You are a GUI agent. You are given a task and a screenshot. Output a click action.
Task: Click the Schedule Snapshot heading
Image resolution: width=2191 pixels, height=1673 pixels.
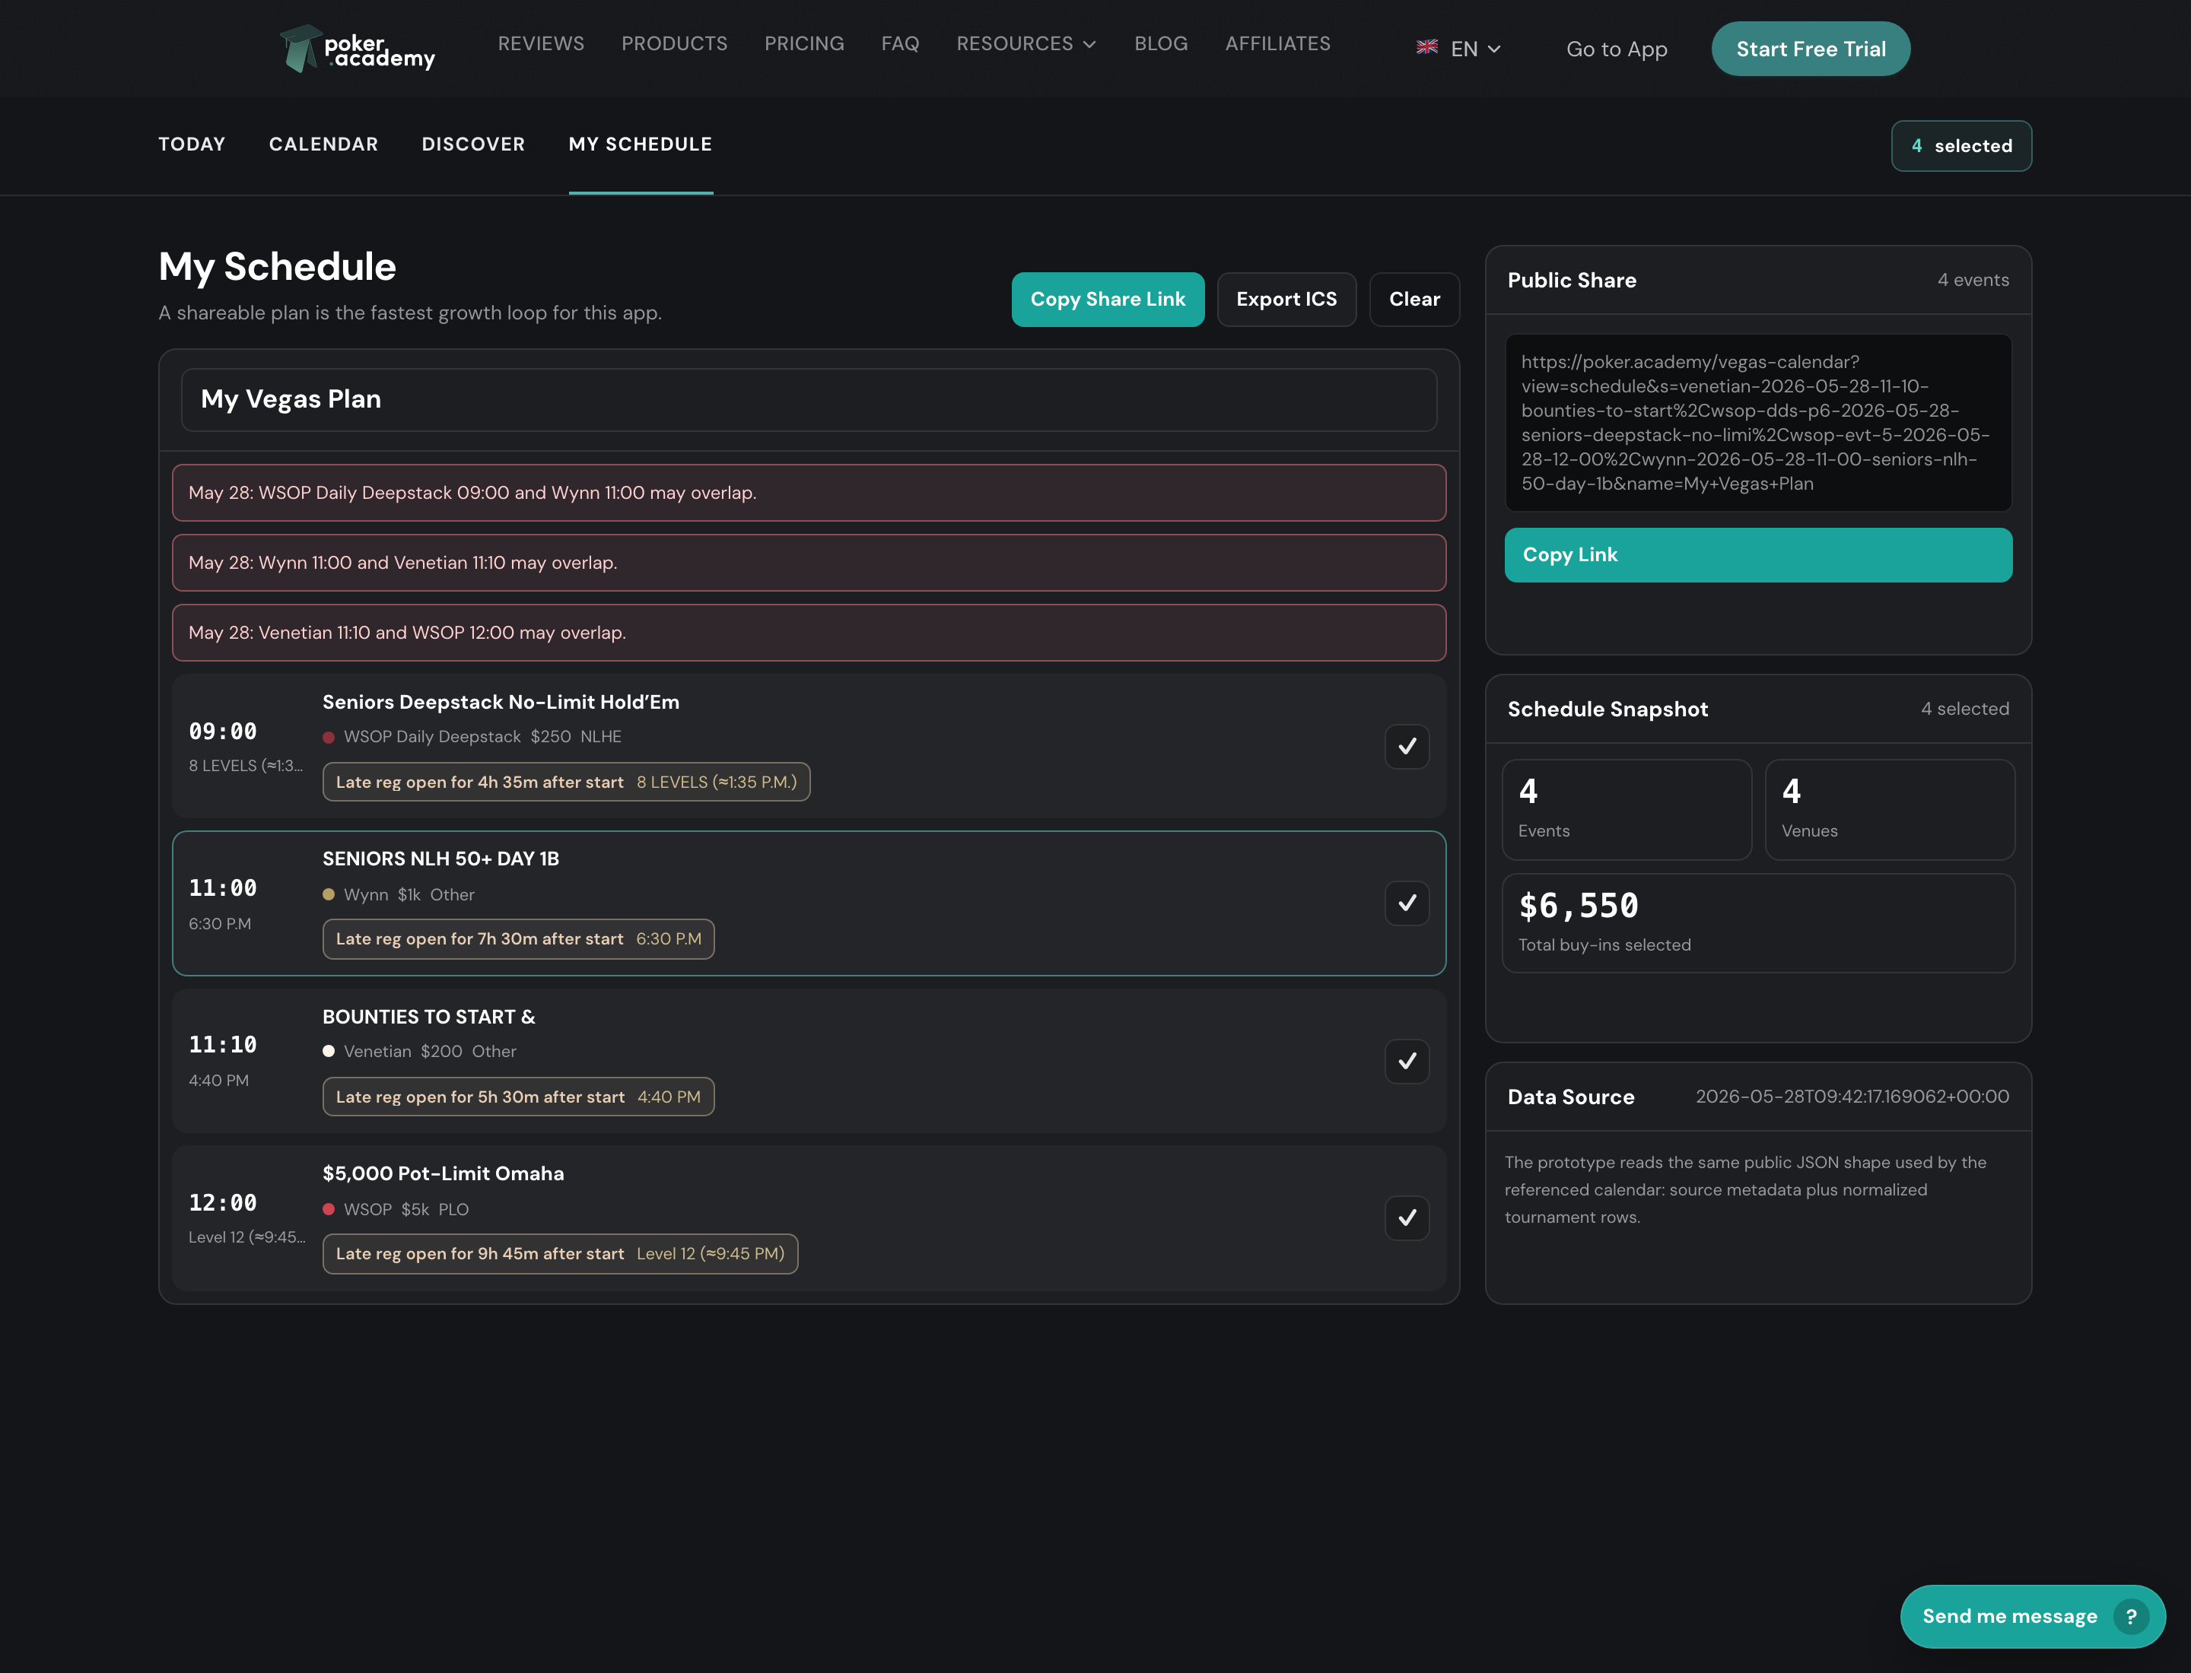pyautogui.click(x=1607, y=709)
